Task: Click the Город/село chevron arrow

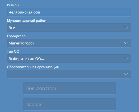Action: (x=126, y=43)
